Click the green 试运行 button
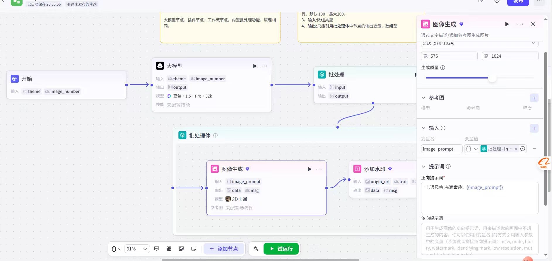This screenshot has width=552, height=261. (281, 249)
